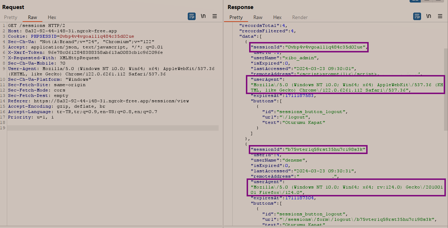448x228 pixels.
Task: Select the Raw tab in Request panel
Action: click(x=32, y=17)
